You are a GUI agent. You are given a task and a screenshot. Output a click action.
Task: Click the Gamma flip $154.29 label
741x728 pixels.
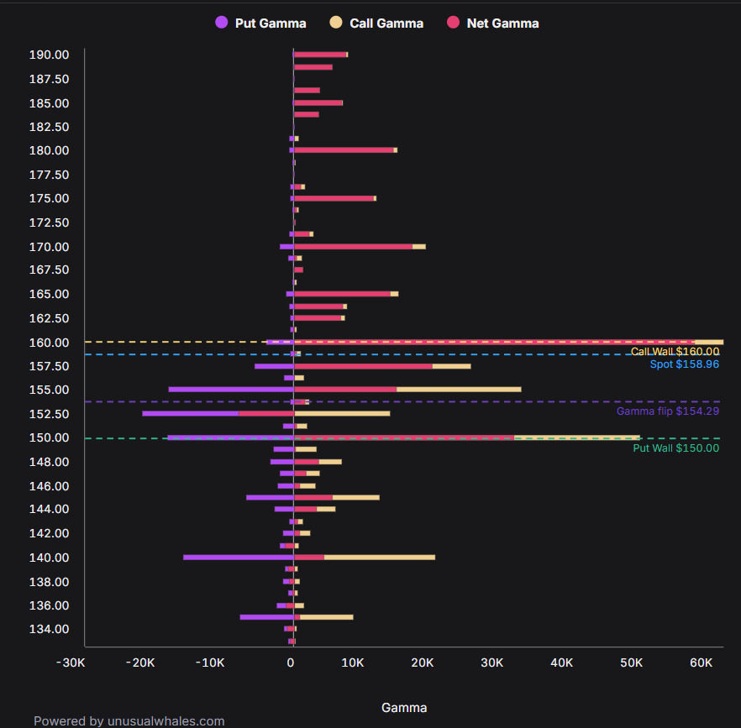coord(668,411)
